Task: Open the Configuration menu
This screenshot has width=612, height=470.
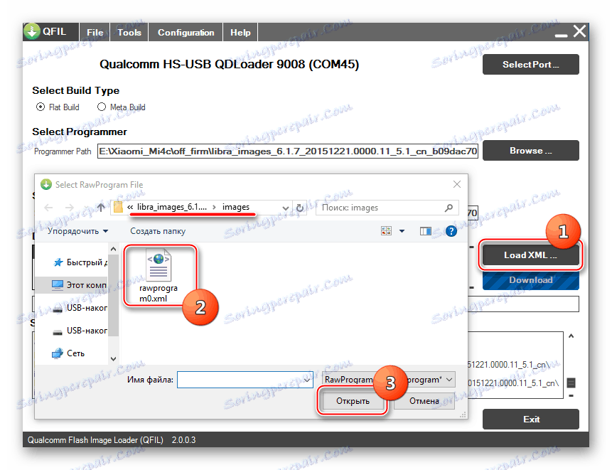Action: [x=185, y=31]
